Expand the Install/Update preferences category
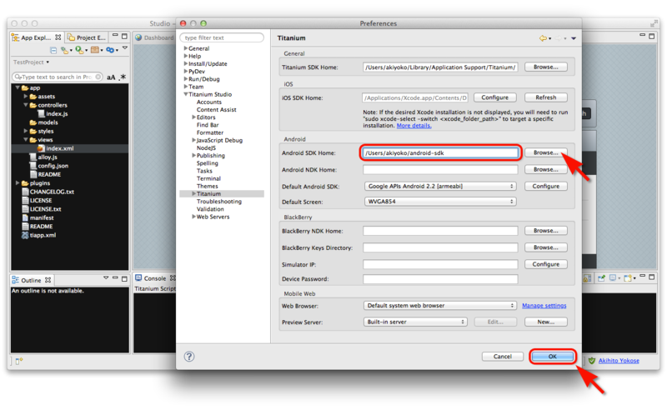 tap(185, 64)
